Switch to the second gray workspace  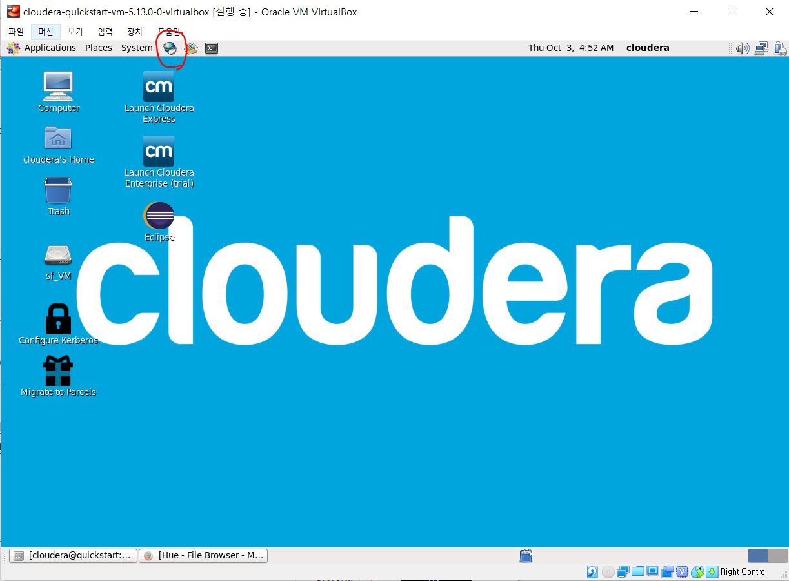click(x=778, y=555)
